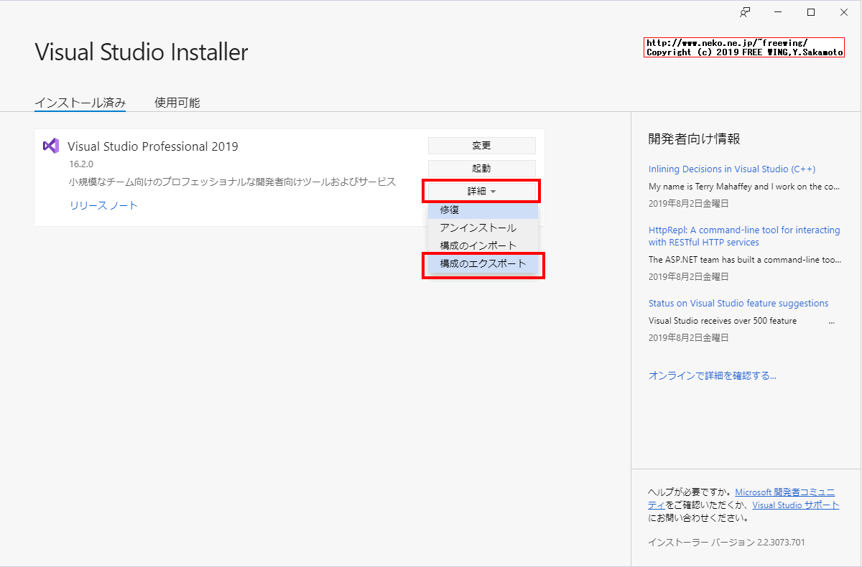Switch to the 使用可能 tab
The height and width of the screenshot is (567, 862).
coord(176,102)
